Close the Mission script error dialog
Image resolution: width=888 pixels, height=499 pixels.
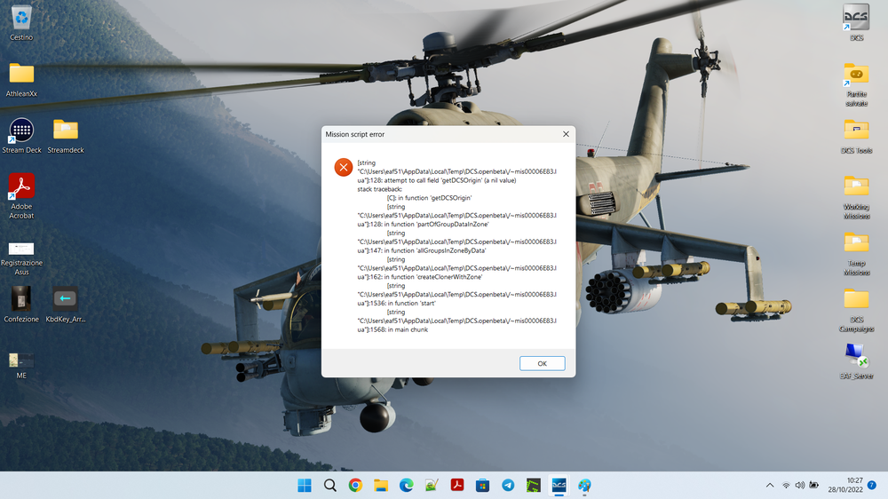566,134
